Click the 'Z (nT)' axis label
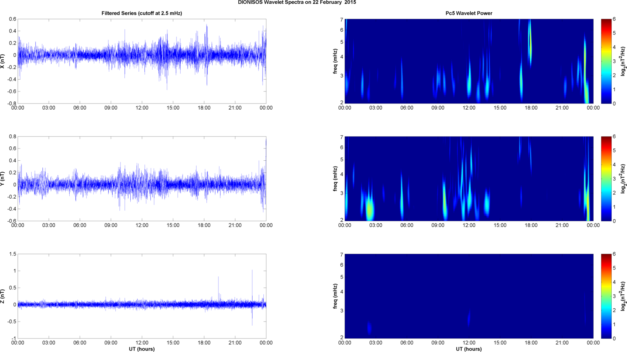The width and height of the screenshot is (627, 352). point(3,296)
